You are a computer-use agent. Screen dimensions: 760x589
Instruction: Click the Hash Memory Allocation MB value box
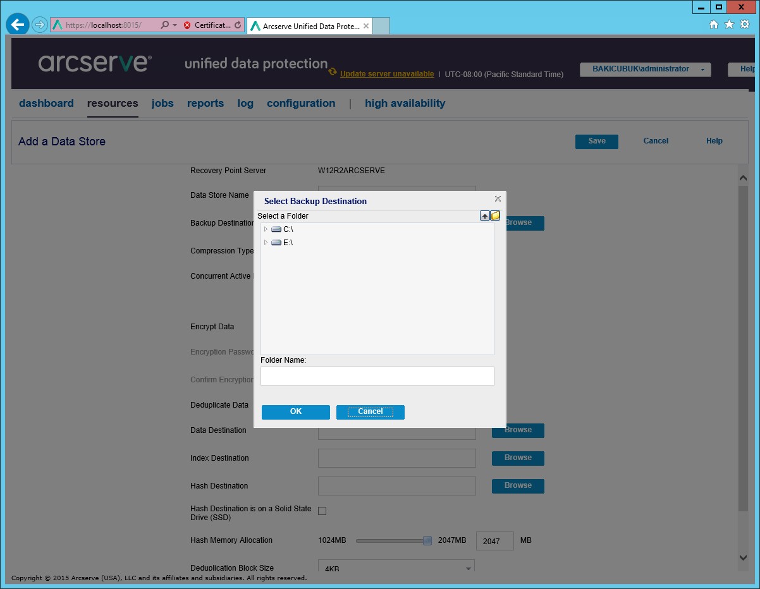[x=494, y=541]
